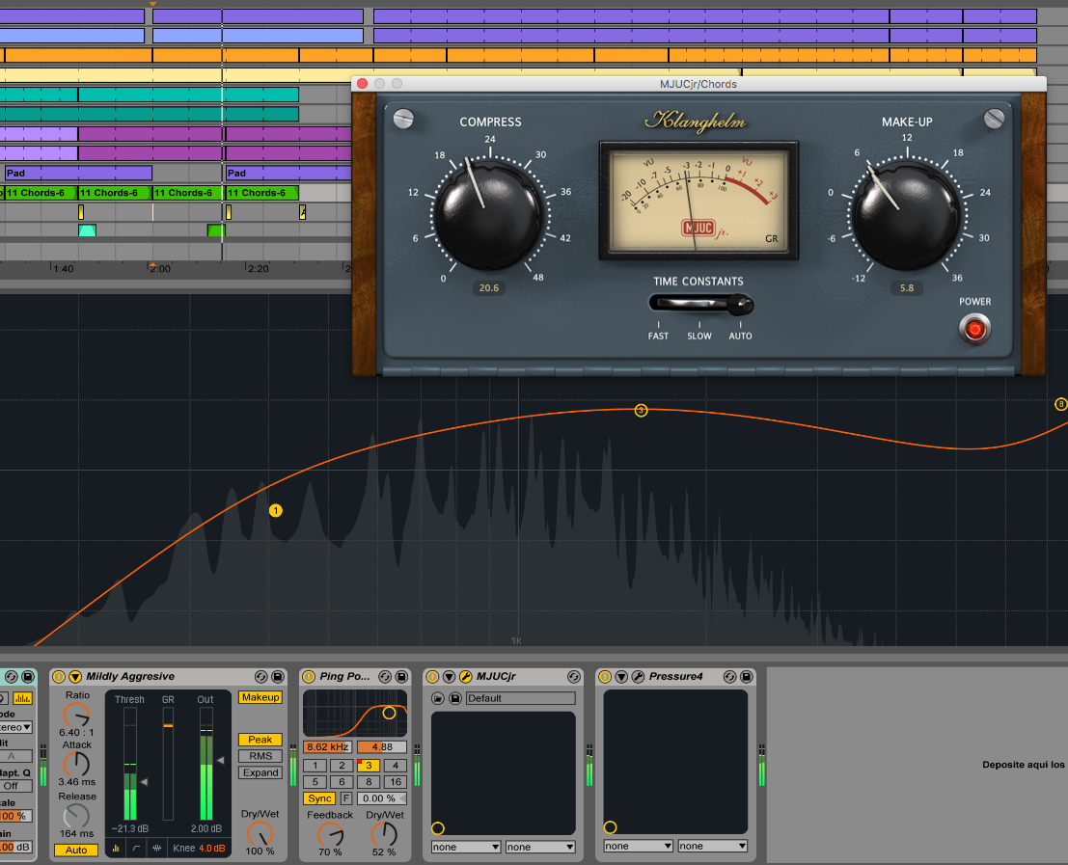The image size is (1068, 865).
Task: Click the Klanghelm logo
Action: point(696,122)
